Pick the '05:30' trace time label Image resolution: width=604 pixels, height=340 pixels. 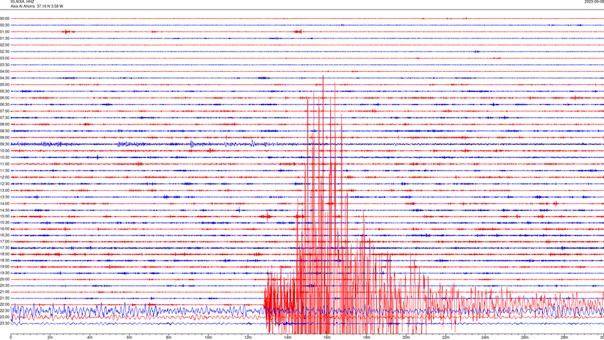click(4, 91)
